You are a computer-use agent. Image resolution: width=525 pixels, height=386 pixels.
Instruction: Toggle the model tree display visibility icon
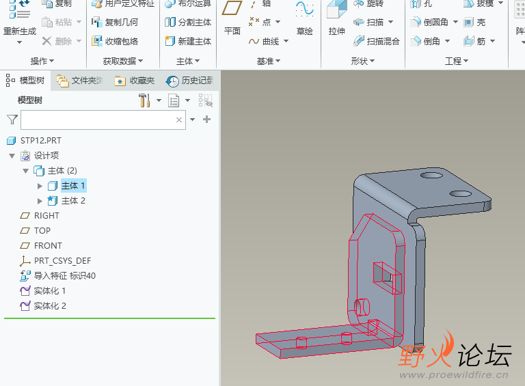(x=206, y=100)
